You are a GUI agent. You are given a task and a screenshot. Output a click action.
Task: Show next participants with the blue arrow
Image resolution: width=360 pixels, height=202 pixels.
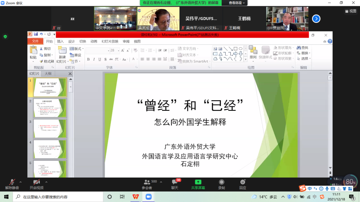coord(316,18)
